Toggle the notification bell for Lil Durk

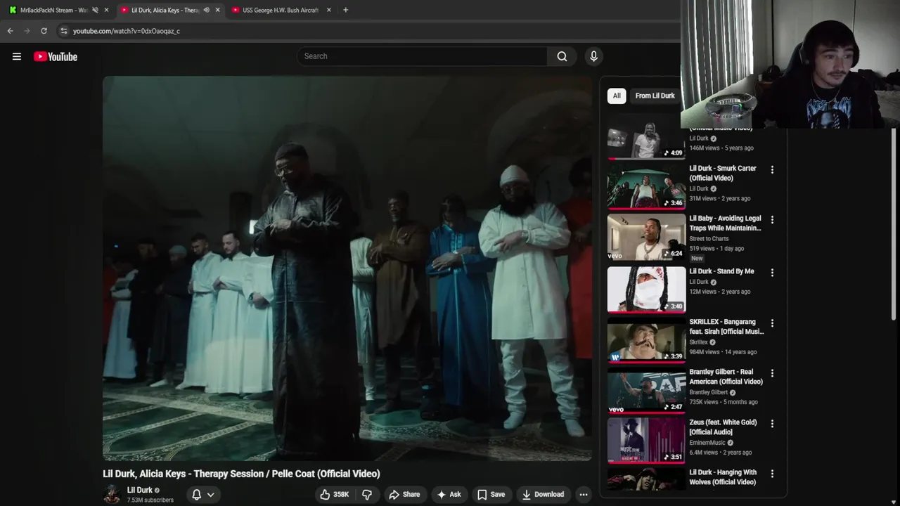[x=197, y=495]
